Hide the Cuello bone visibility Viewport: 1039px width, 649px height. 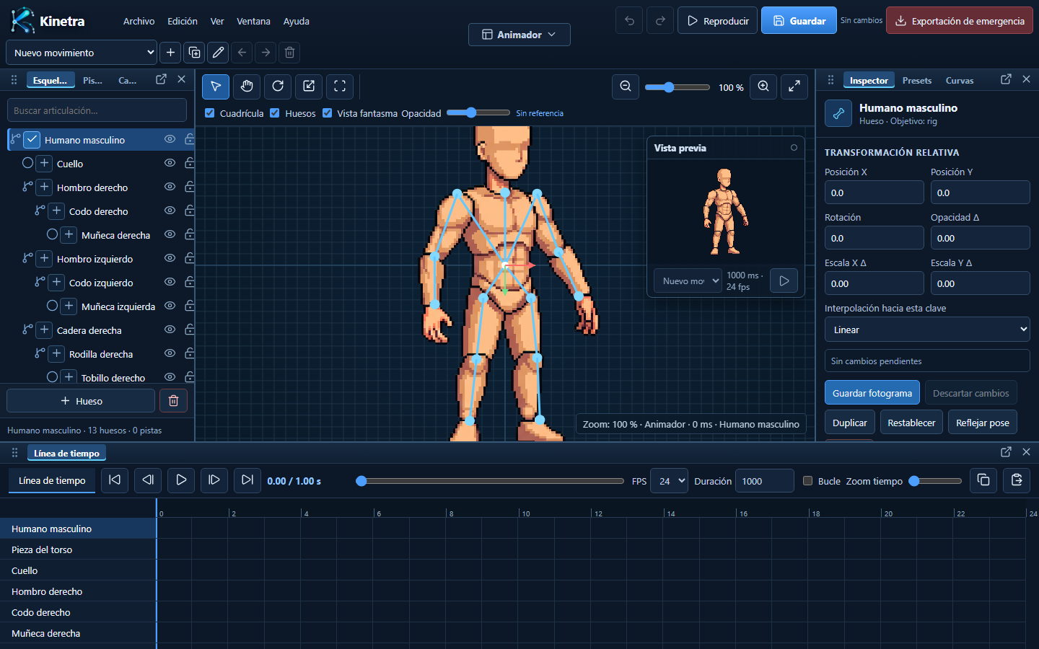[x=170, y=163]
